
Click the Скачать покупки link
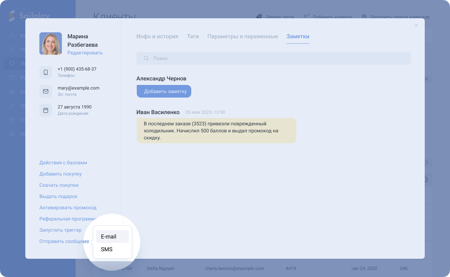click(x=59, y=185)
